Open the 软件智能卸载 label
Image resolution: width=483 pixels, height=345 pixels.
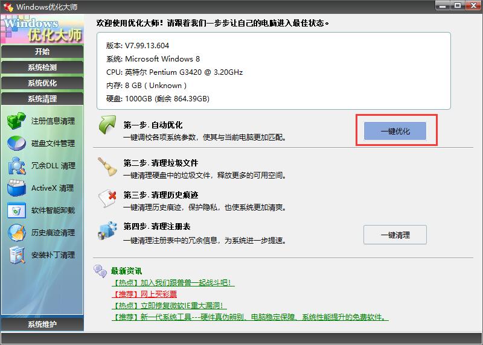click(x=53, y=210)
